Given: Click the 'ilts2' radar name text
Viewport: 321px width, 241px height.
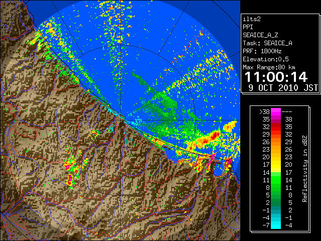Looking at the screenshot, I should point(252,19).
